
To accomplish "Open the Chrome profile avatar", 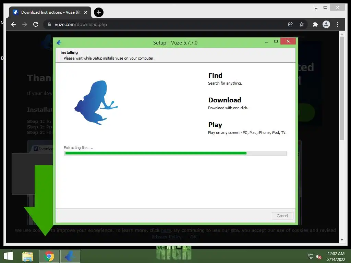I will pyautogui.click(x=326, y=24).
